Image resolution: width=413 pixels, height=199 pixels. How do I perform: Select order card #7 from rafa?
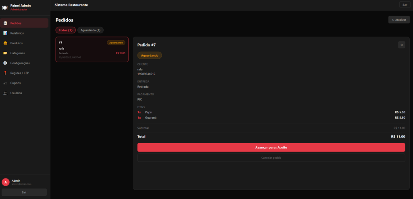[92, 50]
